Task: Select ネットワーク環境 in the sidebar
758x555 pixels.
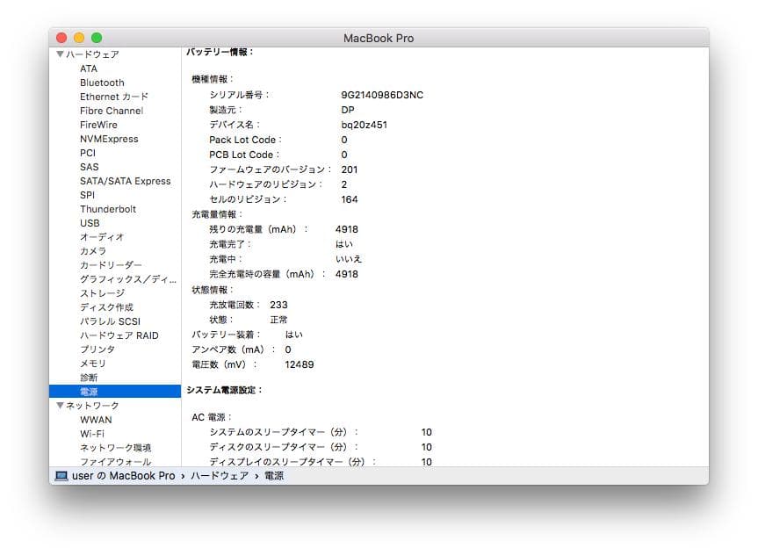Action: tap(116, 448)
